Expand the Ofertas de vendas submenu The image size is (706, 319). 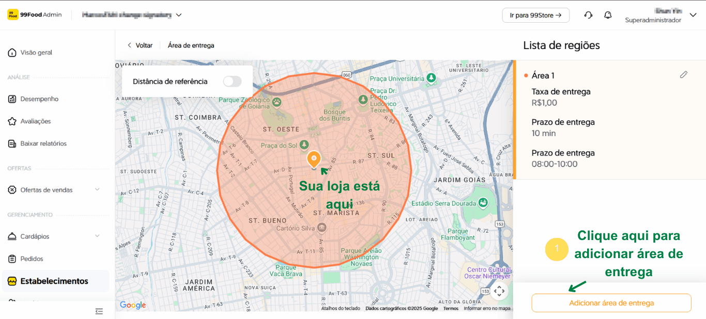point(97,190)
